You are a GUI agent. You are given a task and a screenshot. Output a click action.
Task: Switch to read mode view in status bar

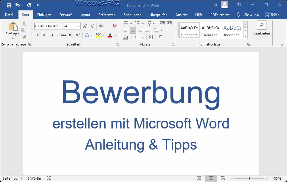[199, 178]
